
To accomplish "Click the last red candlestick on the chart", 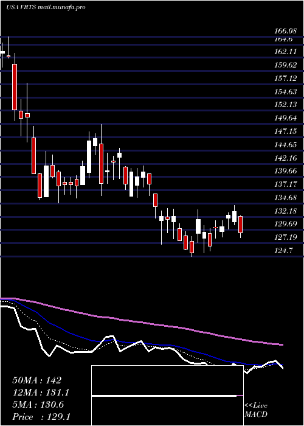I will 241,225.
